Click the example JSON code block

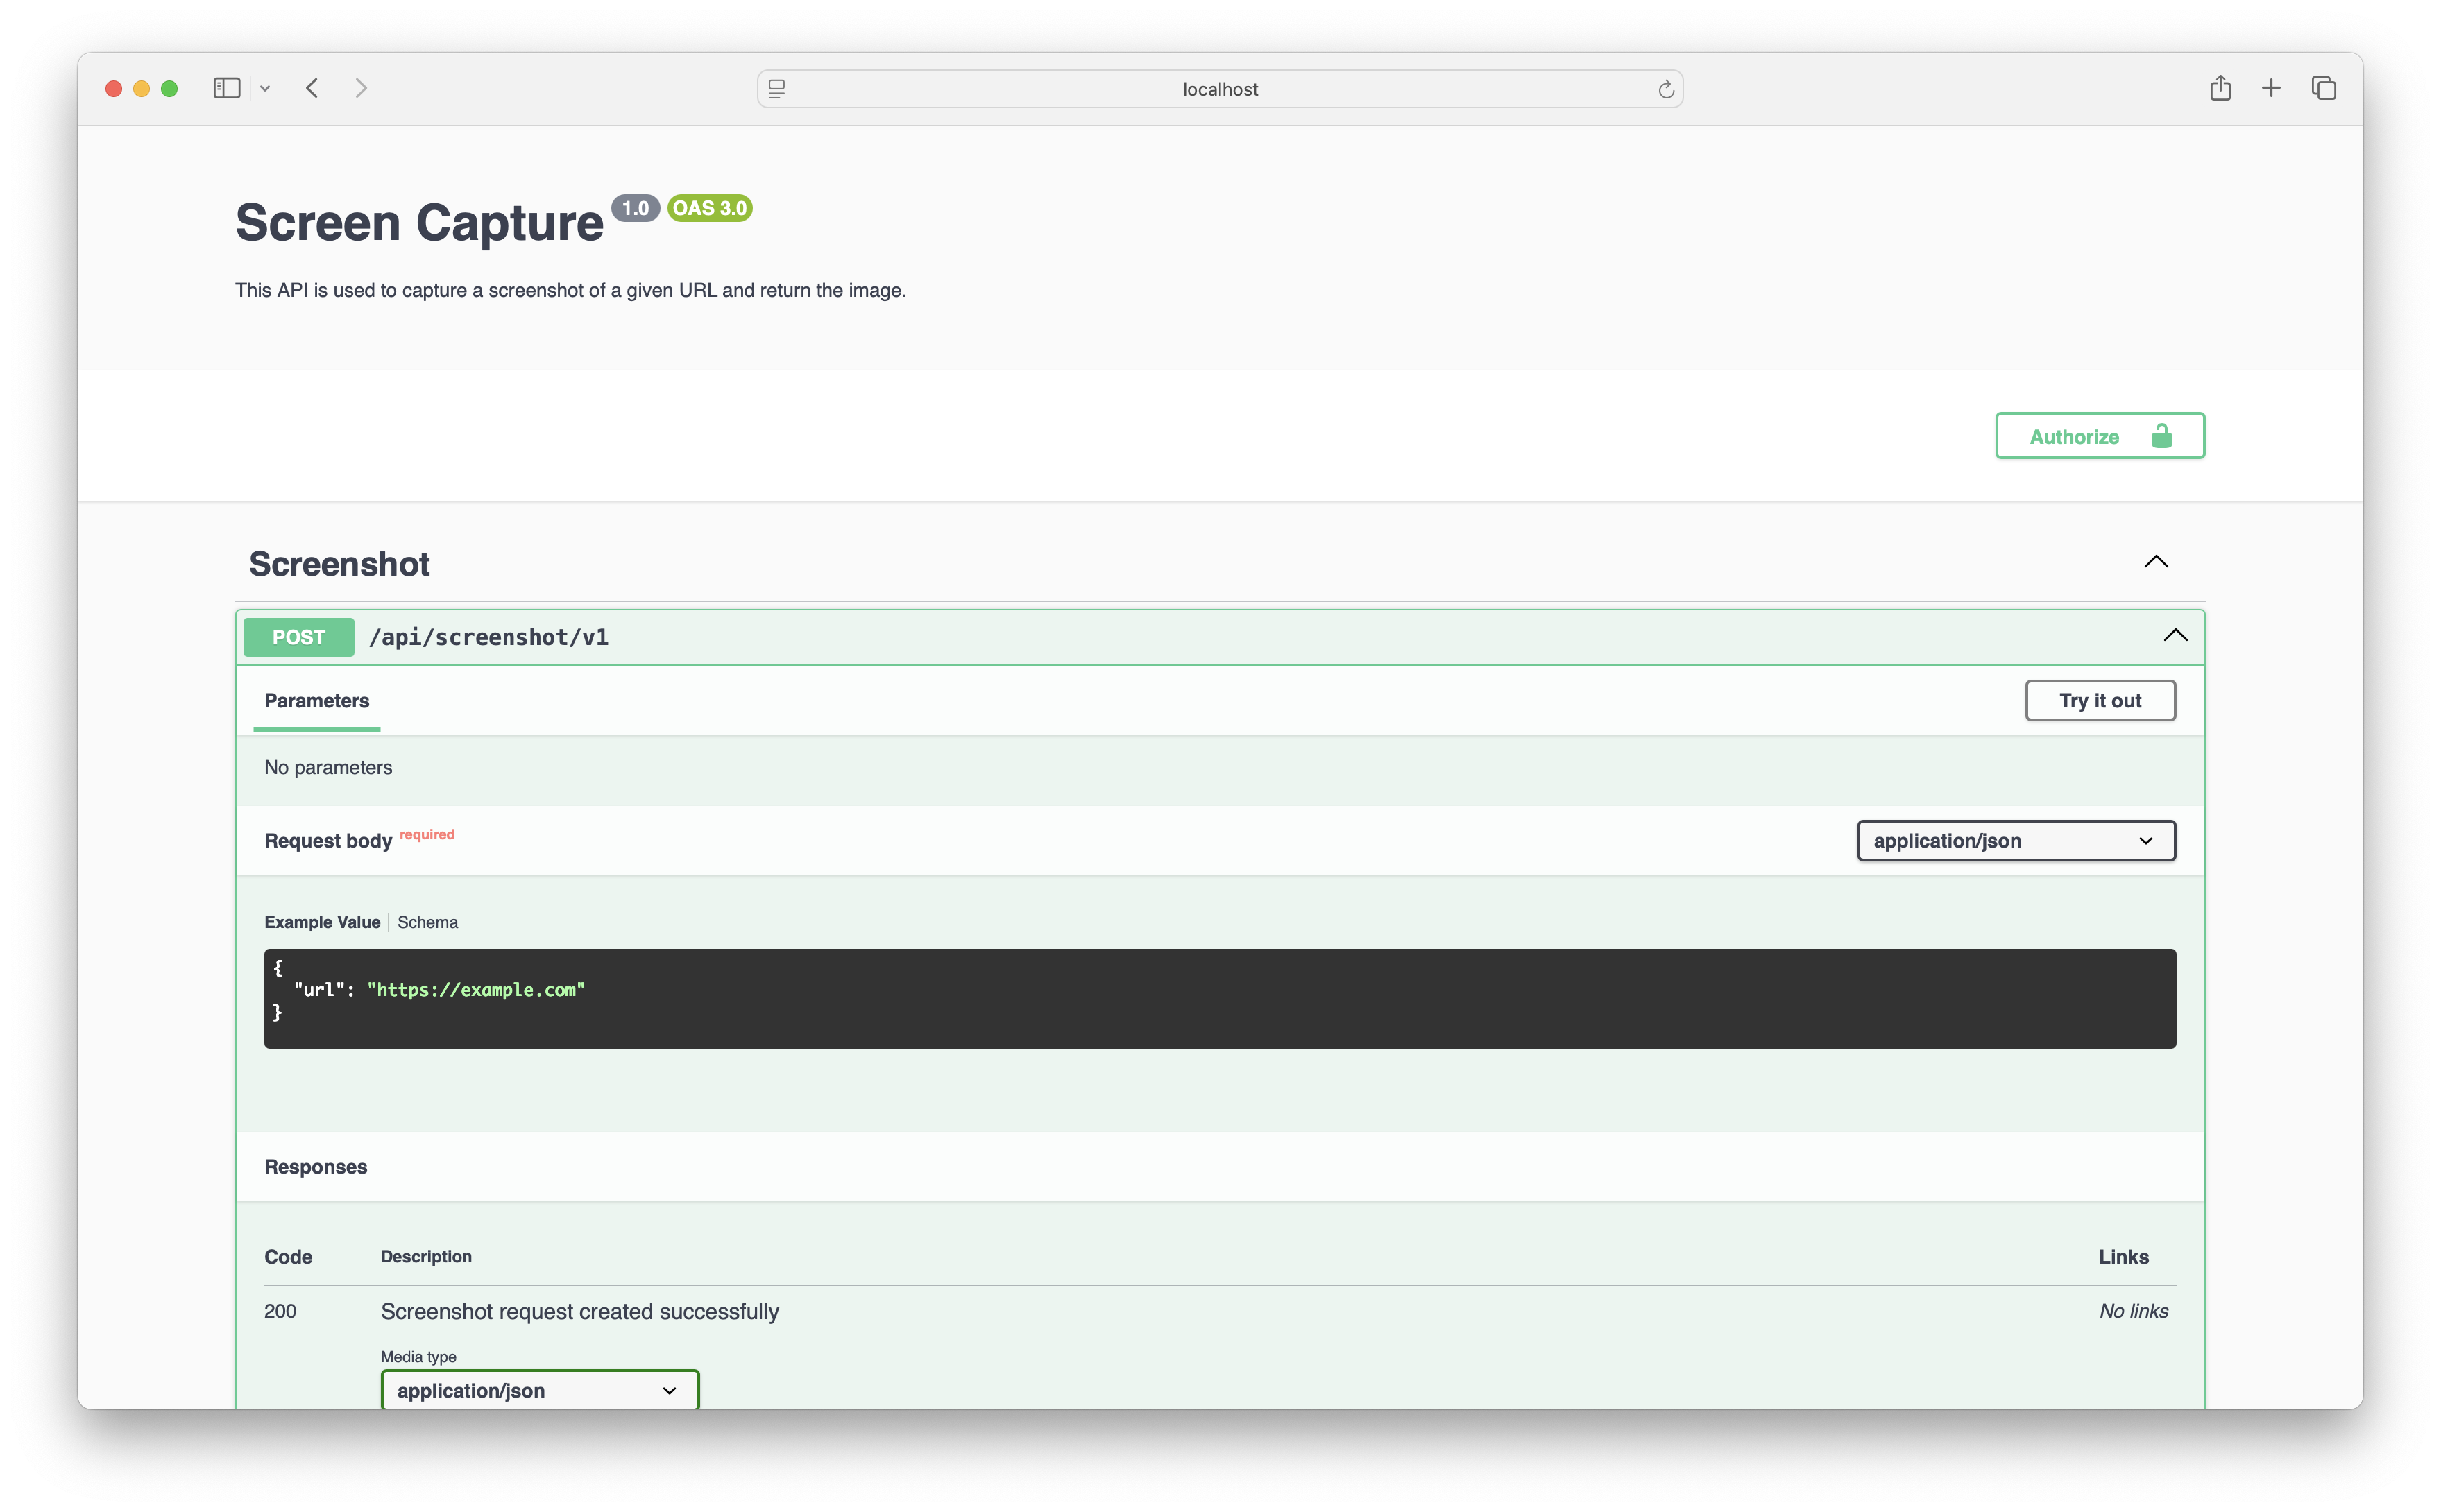(x=1220, y=998)
